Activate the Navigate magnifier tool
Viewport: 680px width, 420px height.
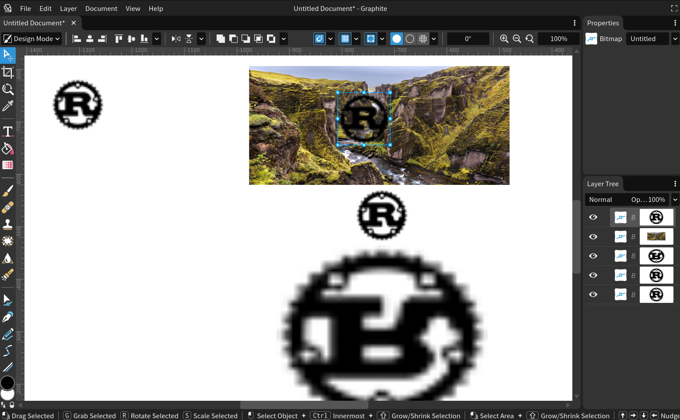tap(8, 89)
